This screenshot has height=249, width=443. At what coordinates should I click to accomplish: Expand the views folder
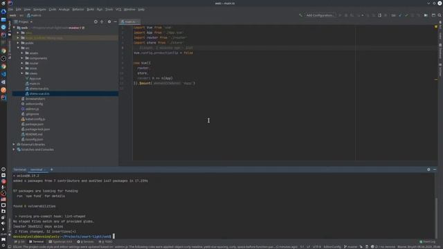22,73
